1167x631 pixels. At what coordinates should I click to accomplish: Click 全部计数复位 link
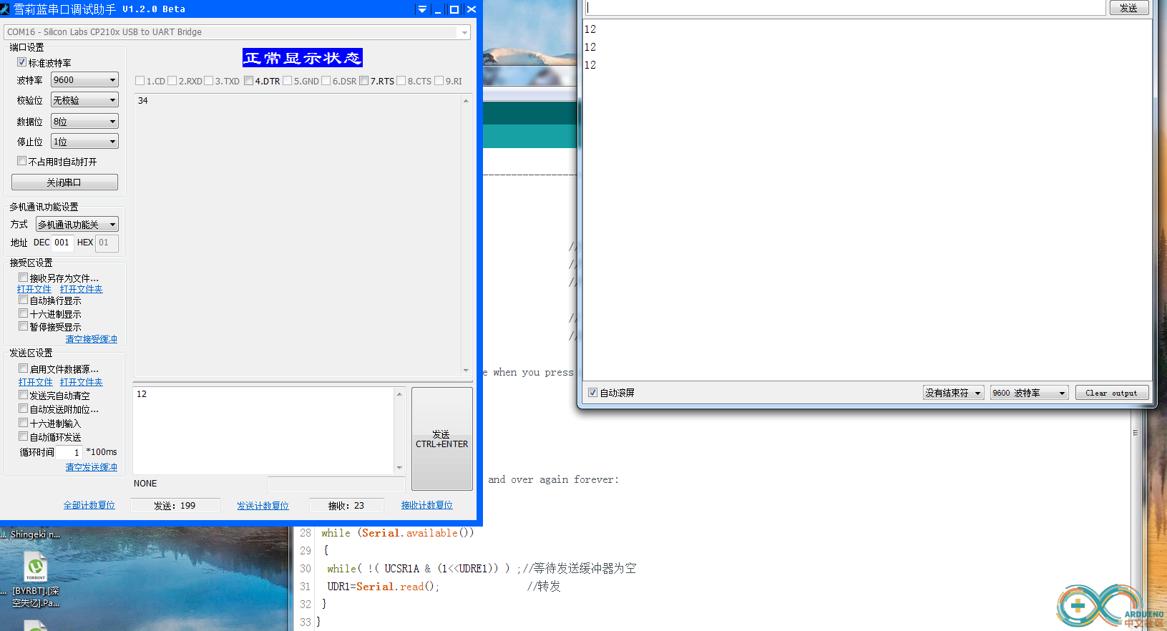point(89,505)
